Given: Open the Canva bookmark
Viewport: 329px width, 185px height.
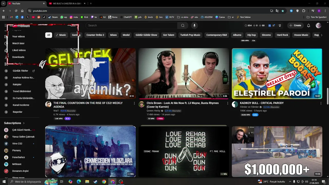Looking at the screenshot, I should coord(220,17).
